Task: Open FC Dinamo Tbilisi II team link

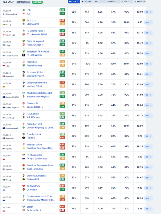Action: point(36,31)
